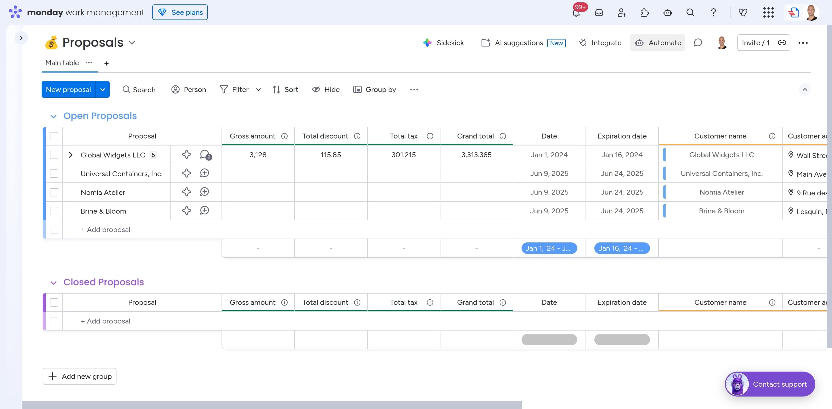This screenshot has width=832, height=409.
Task: Check the Brine & Bloom row checkbox
Action: coord(54,211)
